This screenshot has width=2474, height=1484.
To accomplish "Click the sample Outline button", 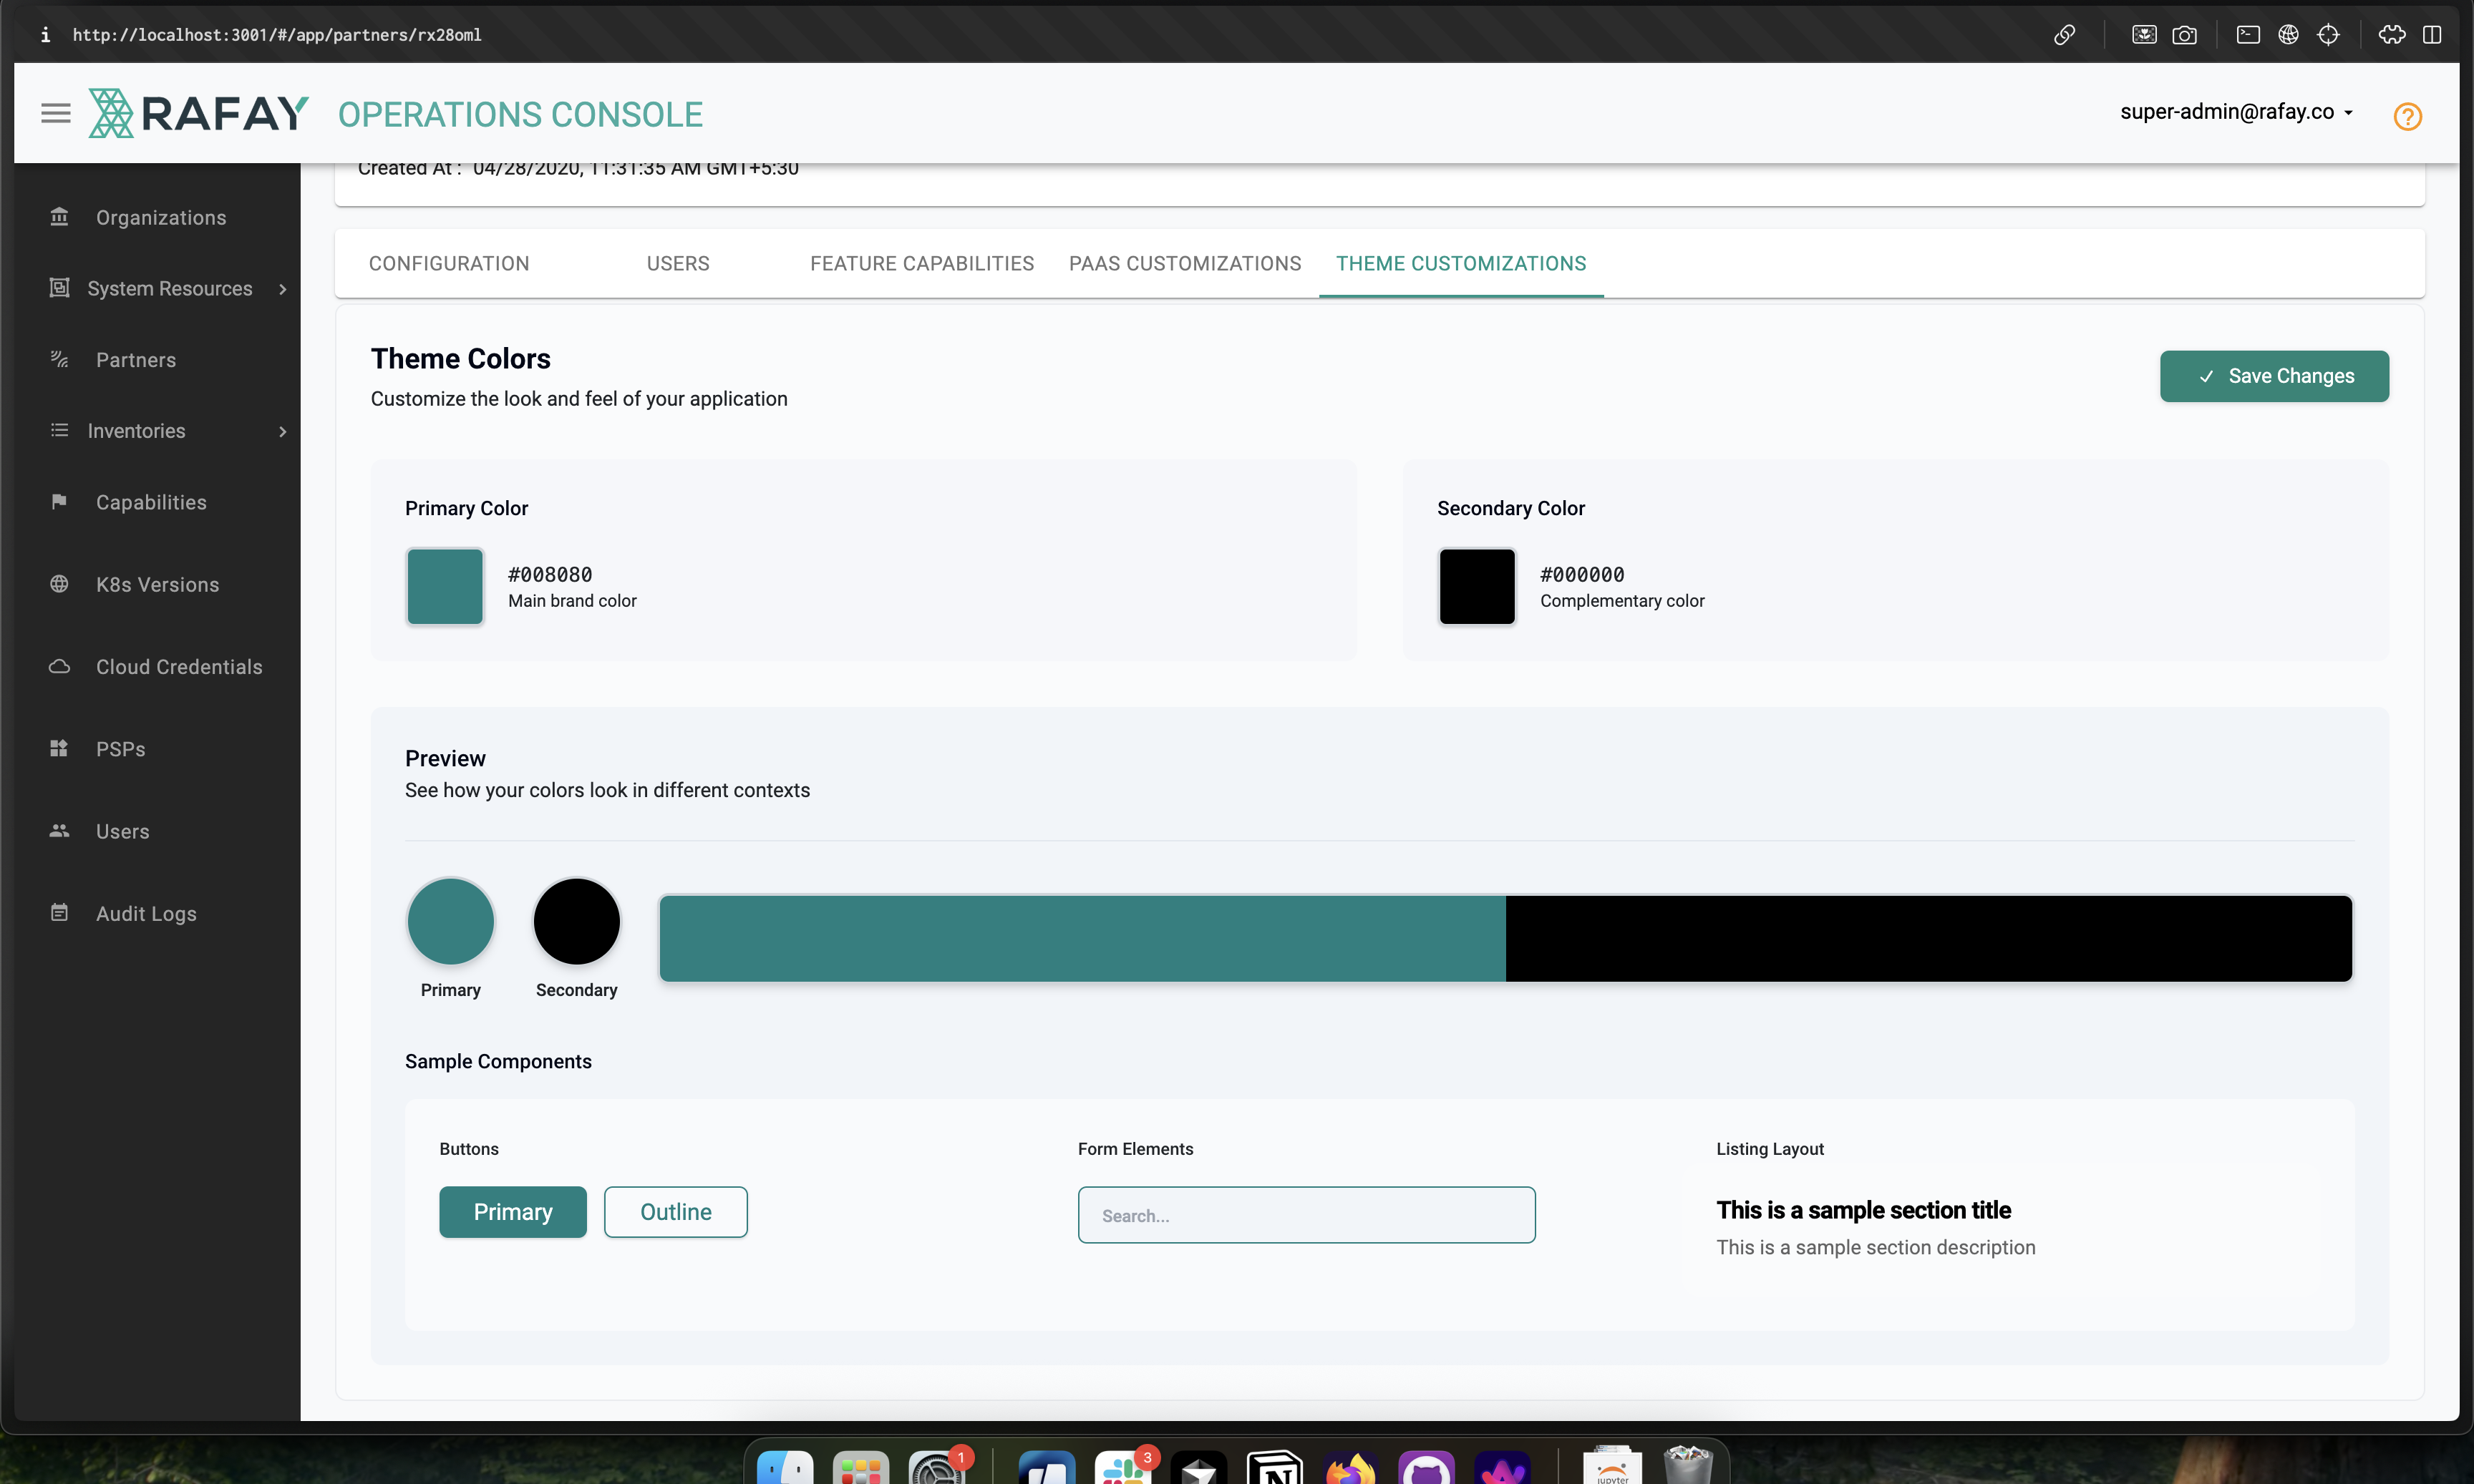I will [x=675, y=1212].
